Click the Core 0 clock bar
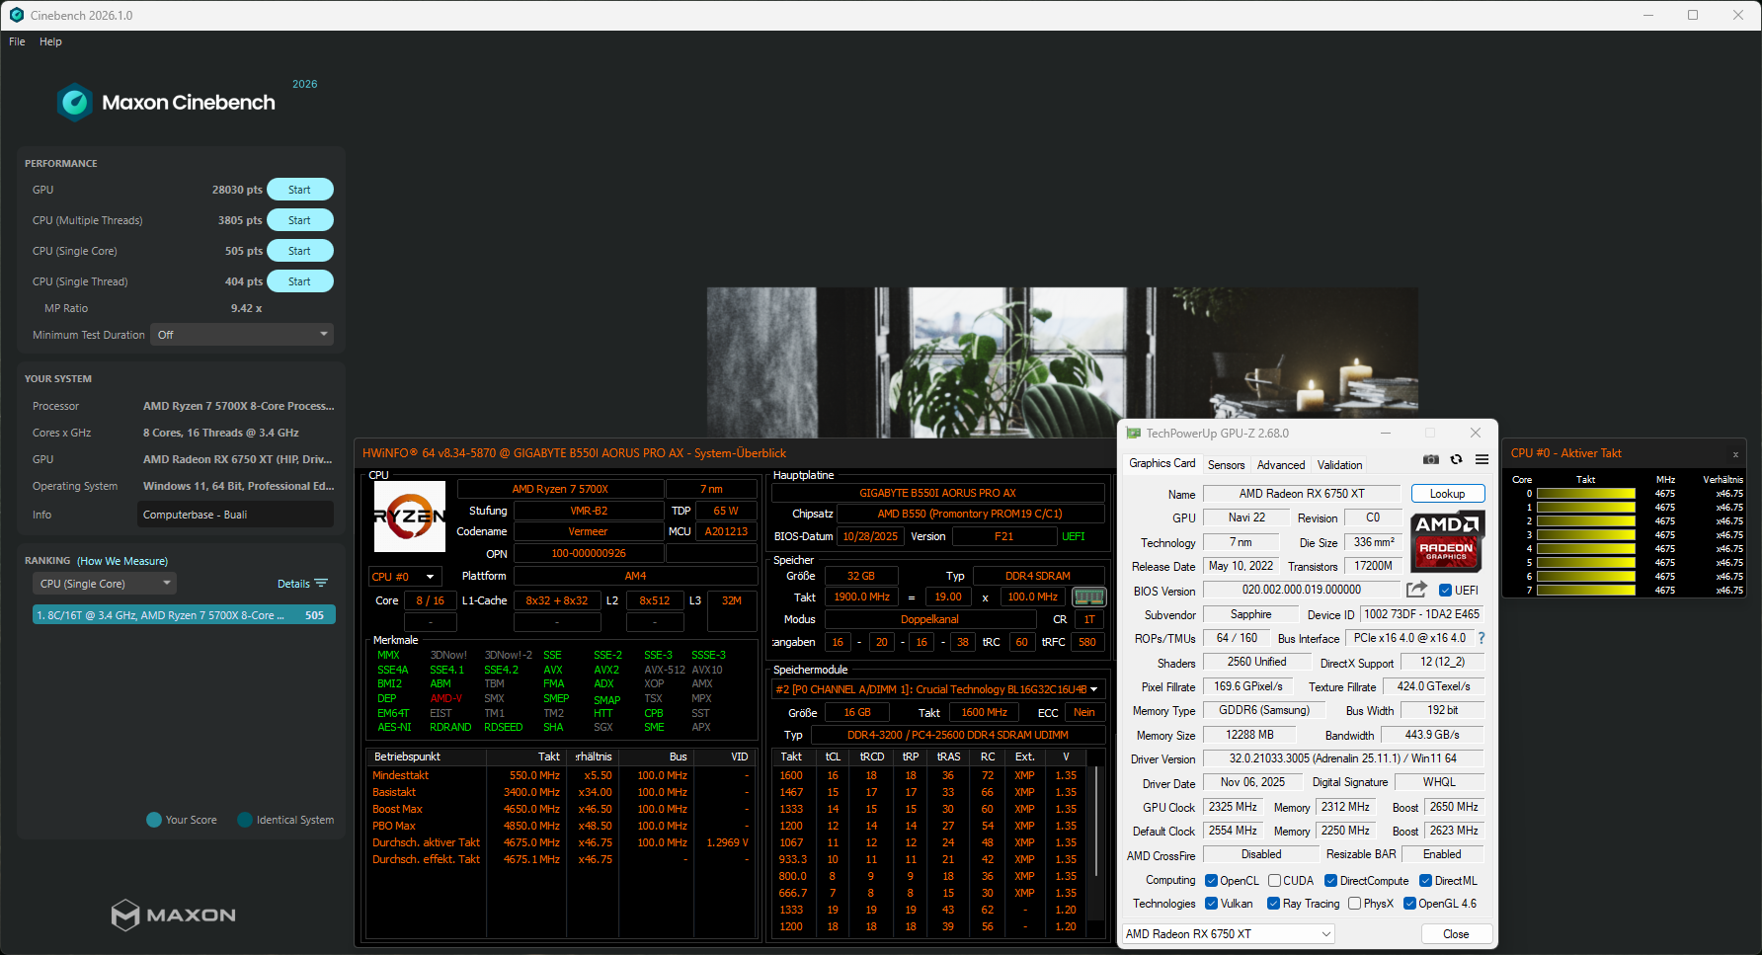 pyautogui.click(x=1586, y=494)
